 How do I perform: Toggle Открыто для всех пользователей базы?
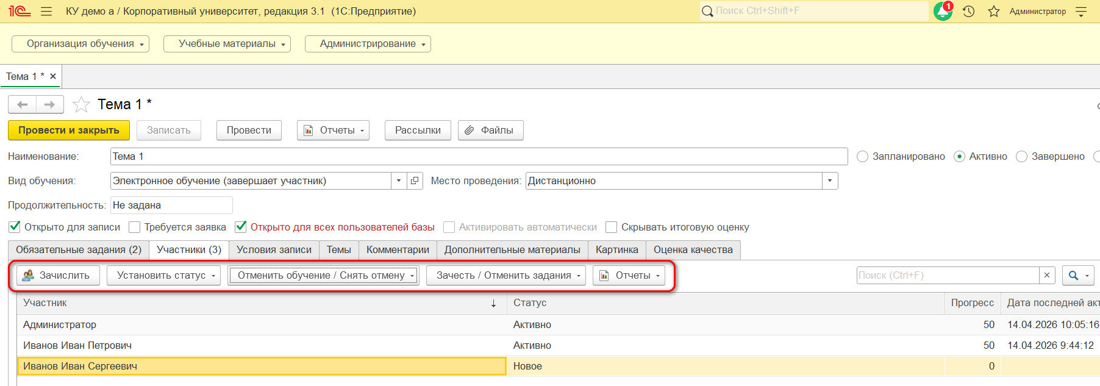tap(241, 227)
